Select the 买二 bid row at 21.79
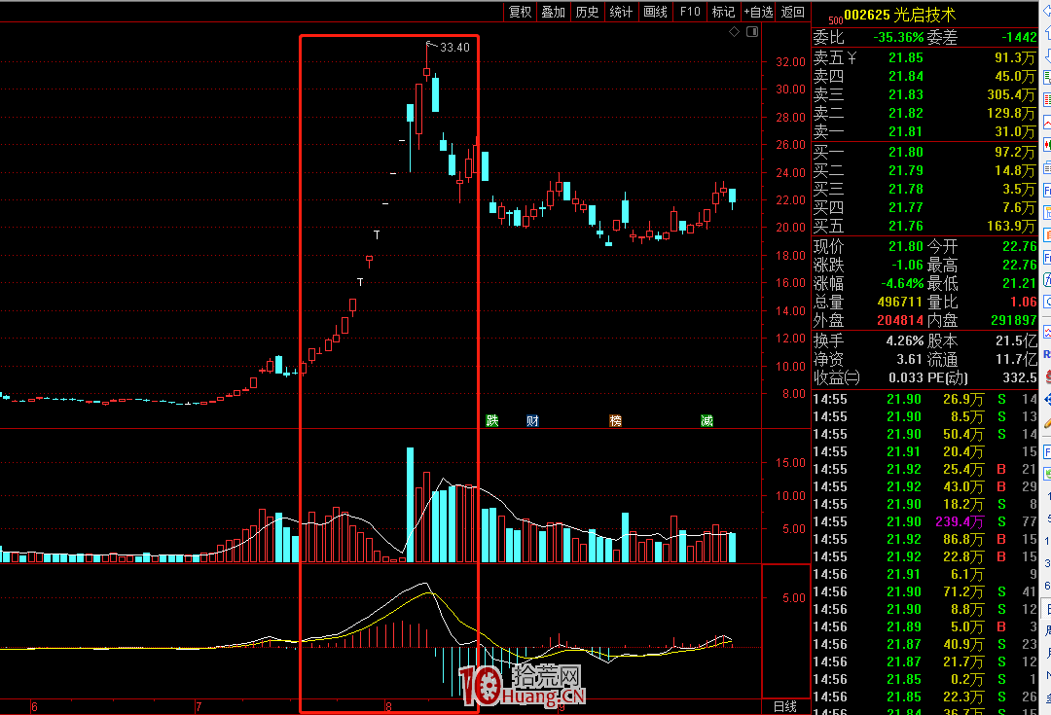The image size is (1051, 715). (925, 171)
